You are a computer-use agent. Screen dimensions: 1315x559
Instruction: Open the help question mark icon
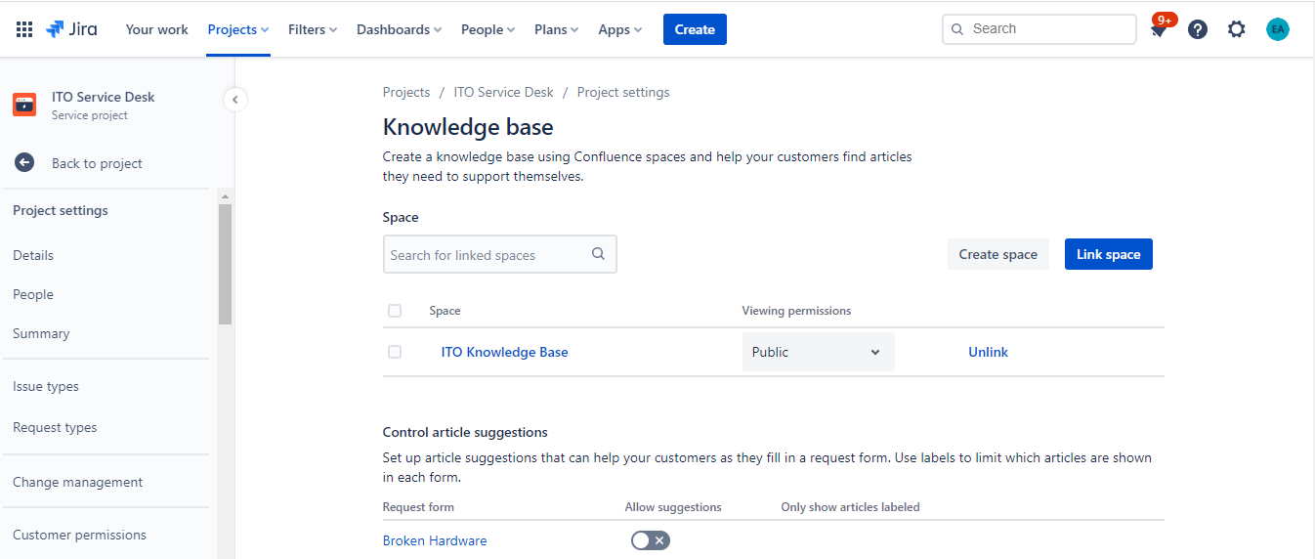tap(1198, 29)
